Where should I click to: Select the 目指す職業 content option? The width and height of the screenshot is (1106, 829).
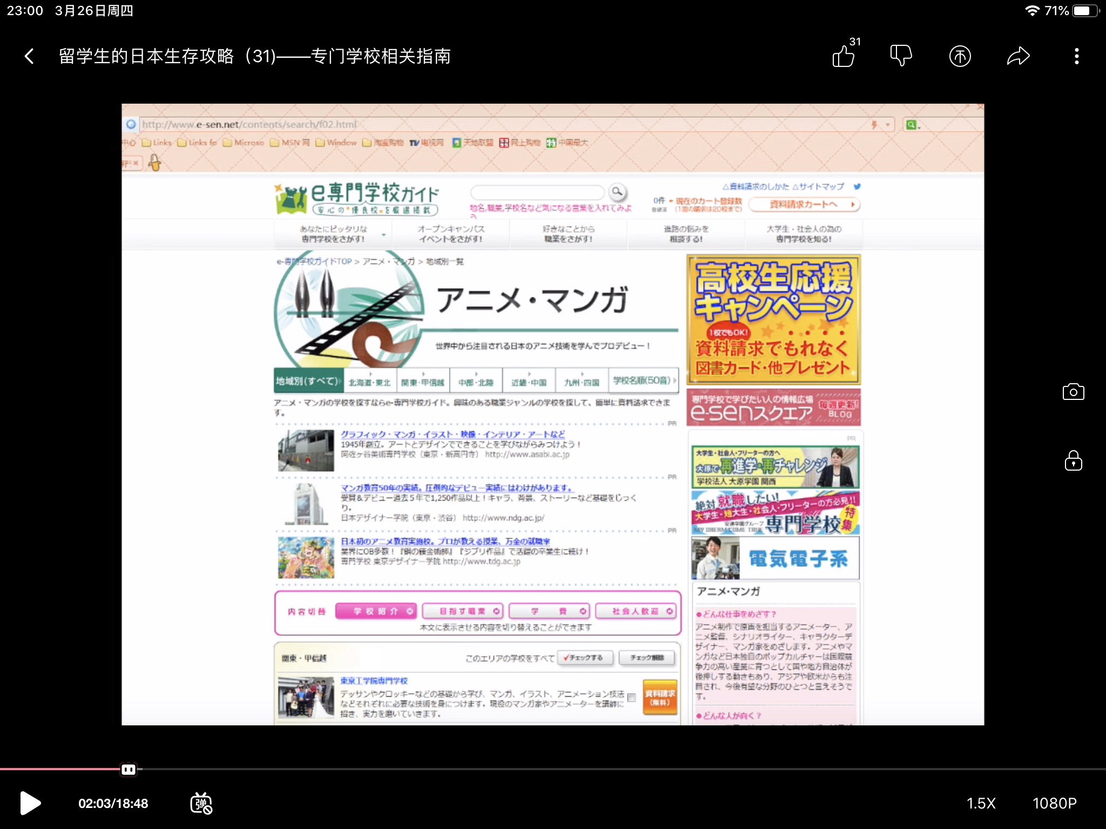click(x=463, y=611)
